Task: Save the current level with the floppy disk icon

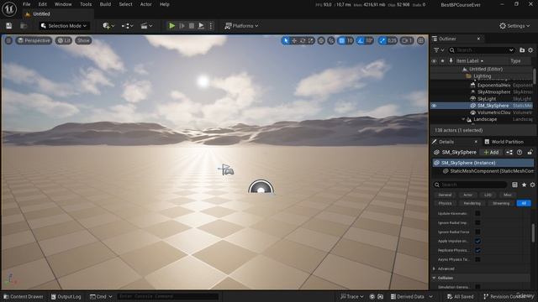Action: click(9, 26)
